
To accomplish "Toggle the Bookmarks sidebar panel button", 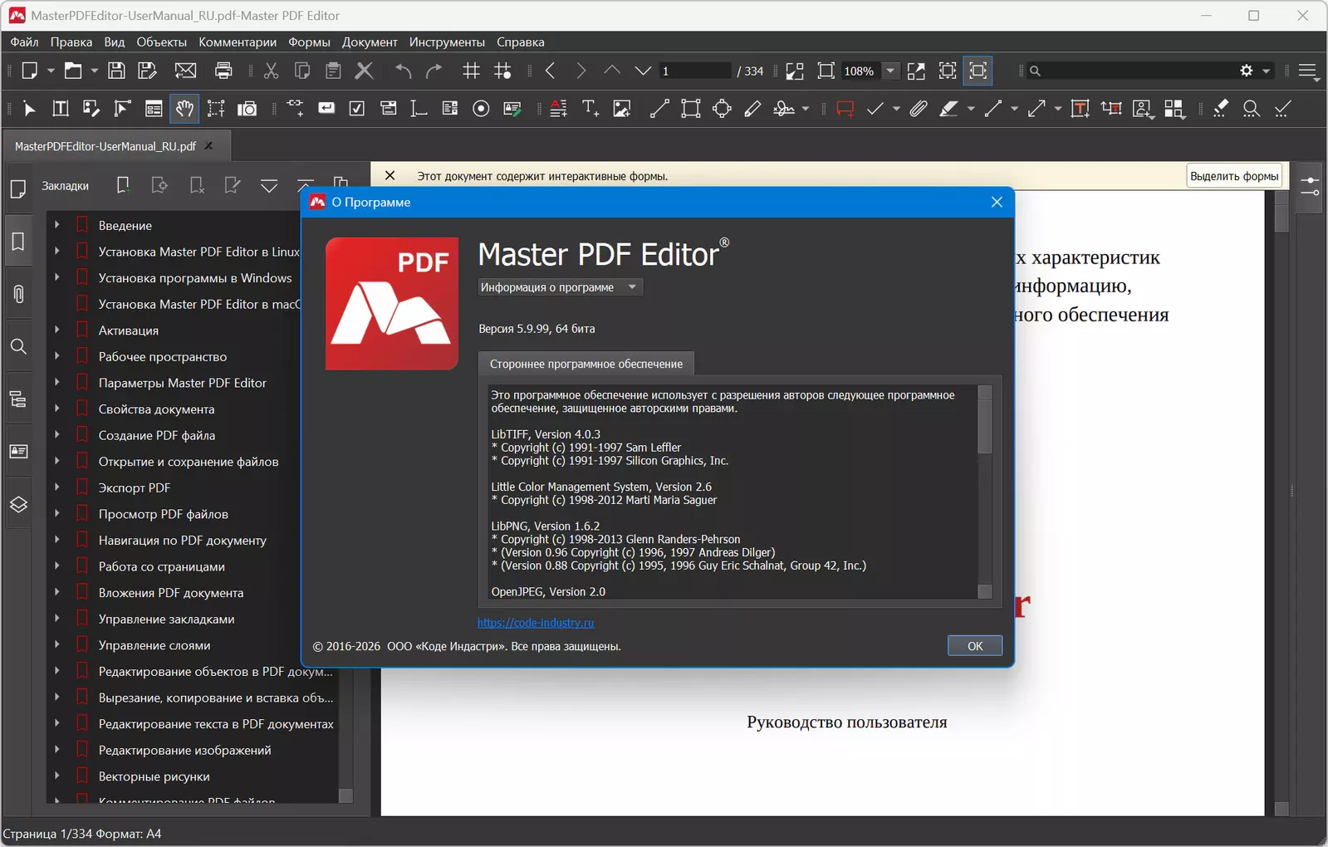I will click(18, 242).
